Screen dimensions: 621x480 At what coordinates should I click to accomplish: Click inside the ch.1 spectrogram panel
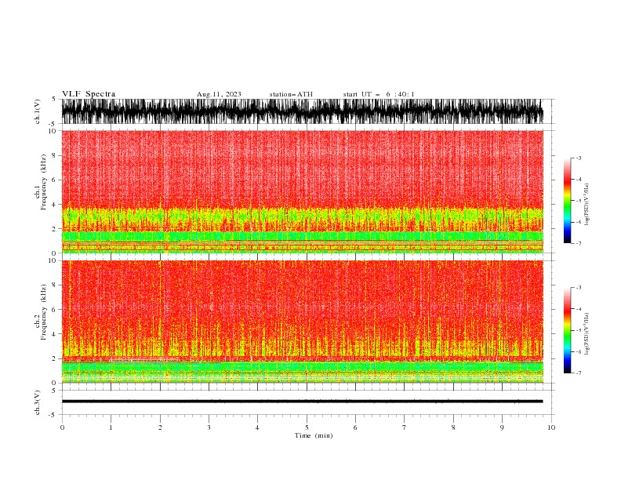click(x=302, y=191)
